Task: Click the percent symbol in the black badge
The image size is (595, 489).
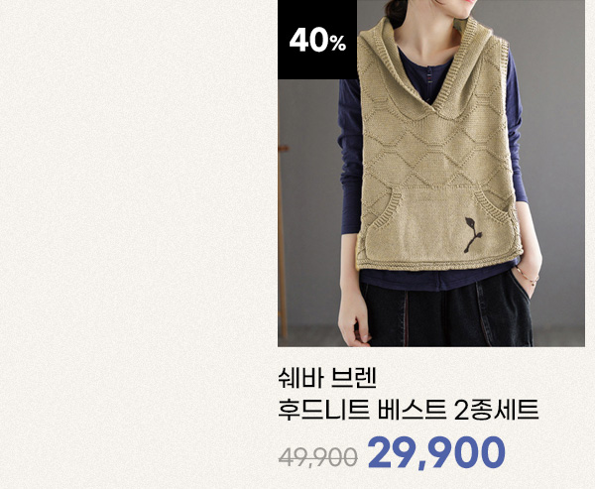Action: (x=338, y=43)
